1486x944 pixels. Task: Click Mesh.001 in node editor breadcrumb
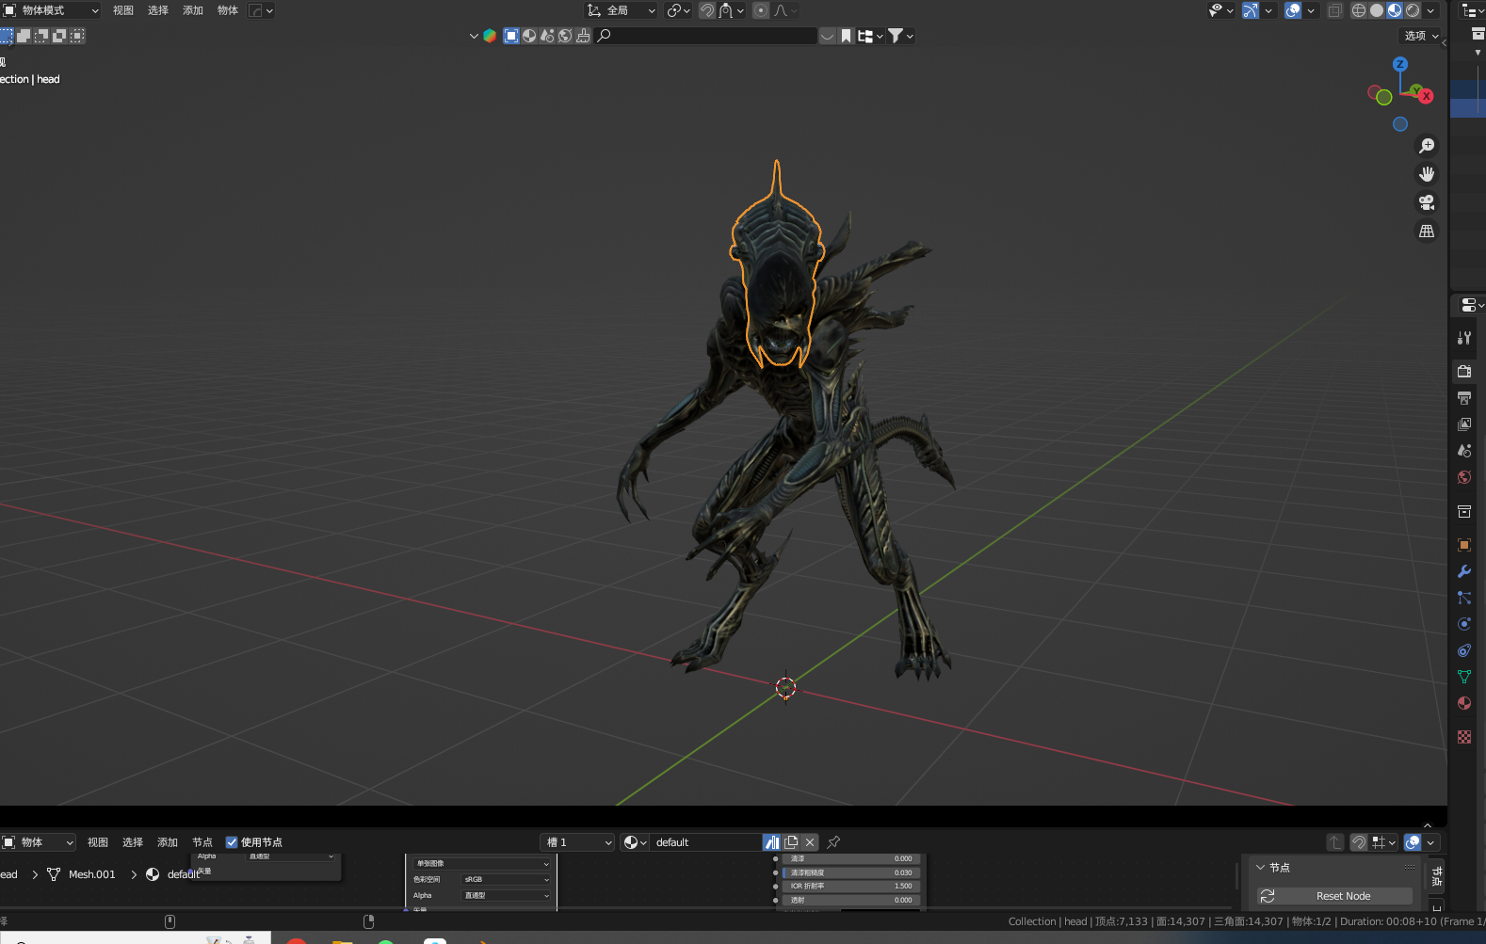tap(92, 874)
